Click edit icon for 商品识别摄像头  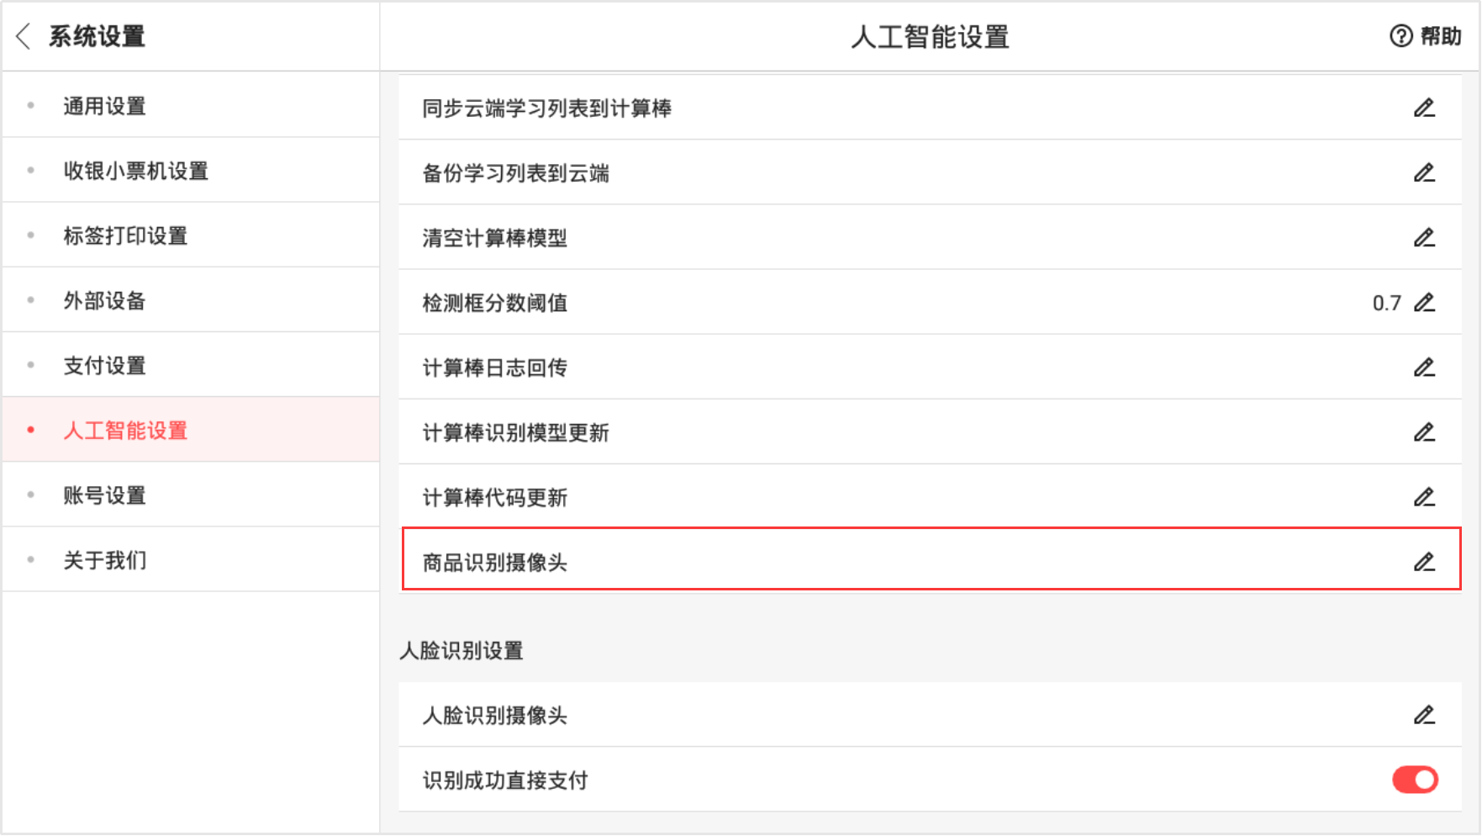point(1424,562)
